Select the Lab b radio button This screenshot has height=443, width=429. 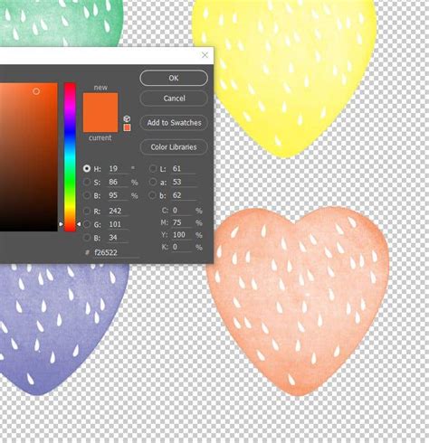click(153, 195)
